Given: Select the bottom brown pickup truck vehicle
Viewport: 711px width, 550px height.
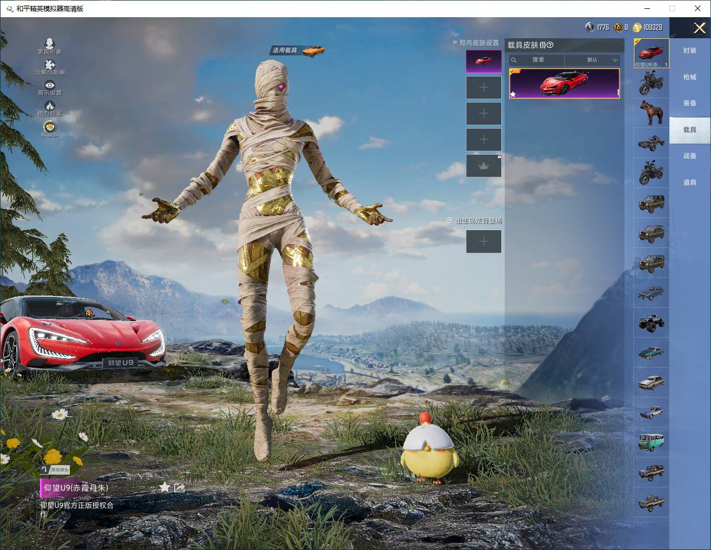Looking at the screenshot, I should 651,502.
